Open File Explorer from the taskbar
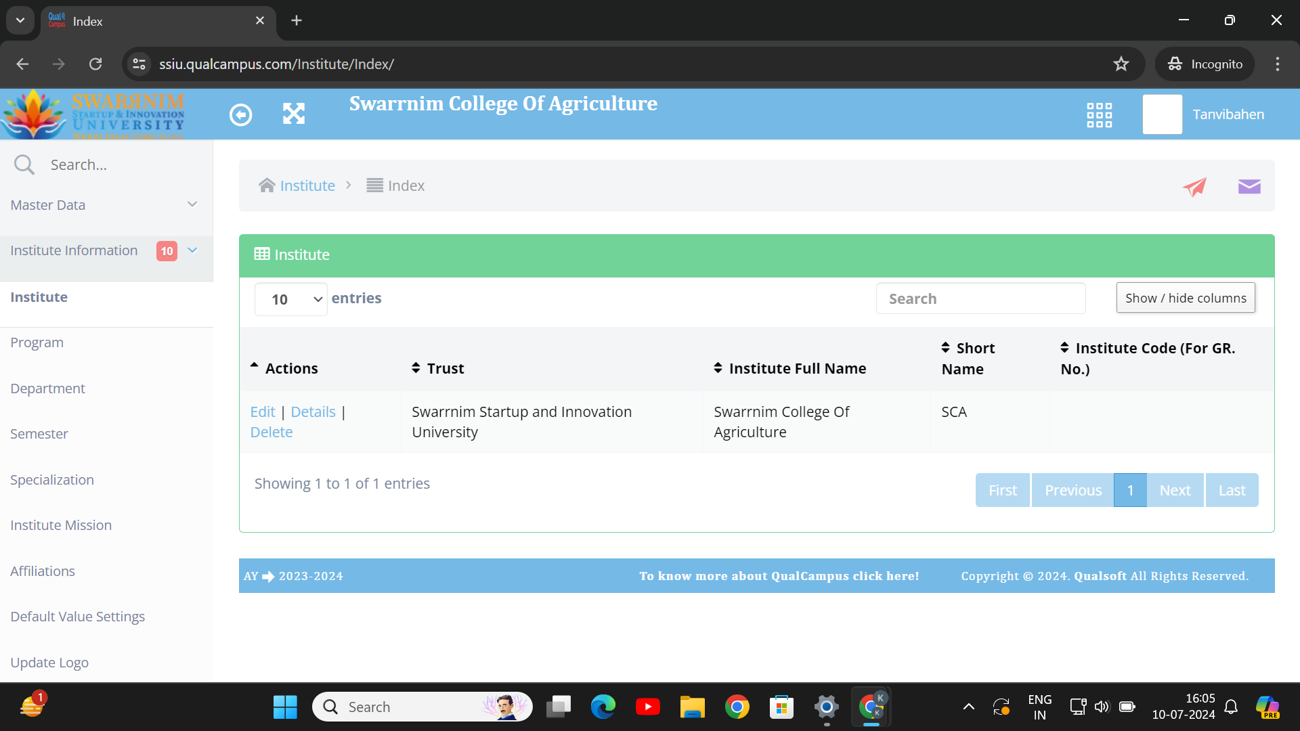The width and height of the screenshot is (1300, 731). (692, 707)
